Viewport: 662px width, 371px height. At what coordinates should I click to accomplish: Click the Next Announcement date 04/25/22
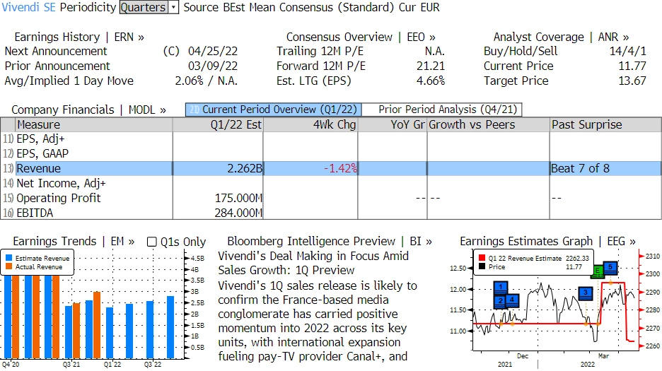click(213, 52)
